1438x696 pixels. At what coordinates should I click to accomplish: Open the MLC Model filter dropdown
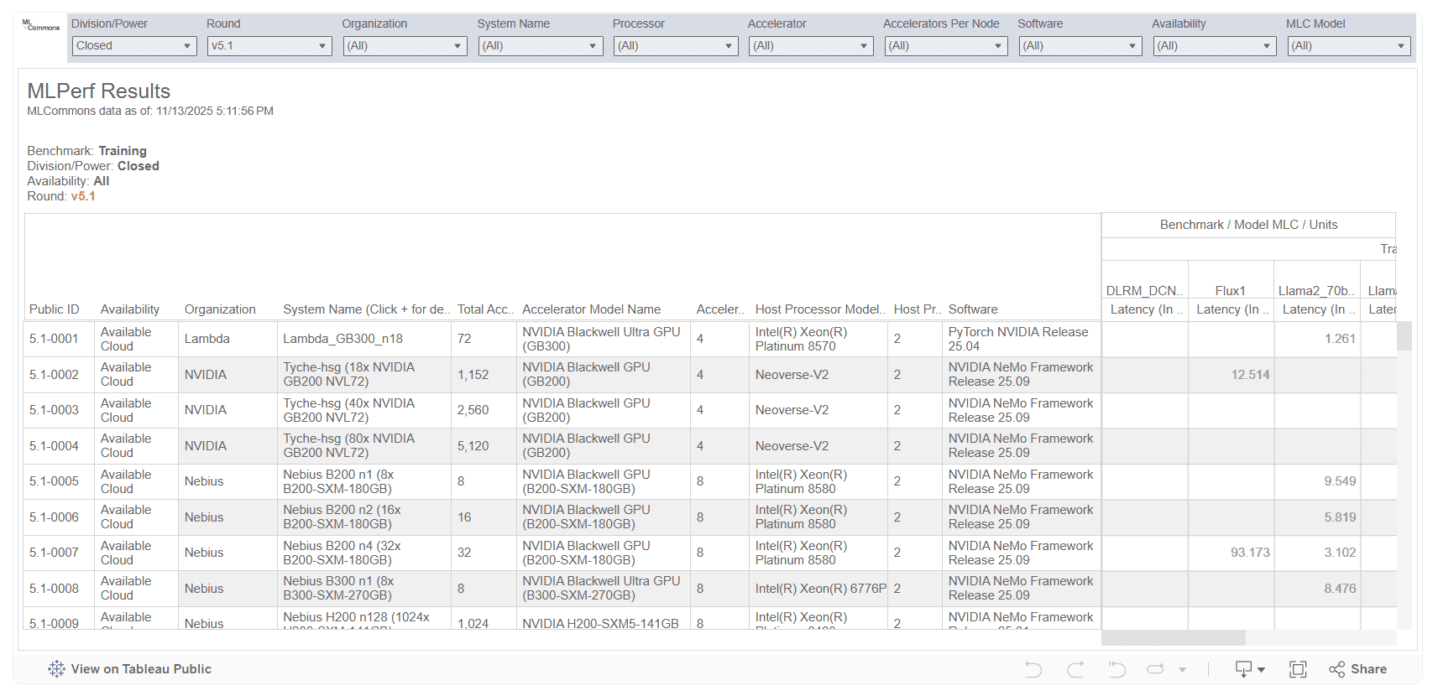[1348, 46]
